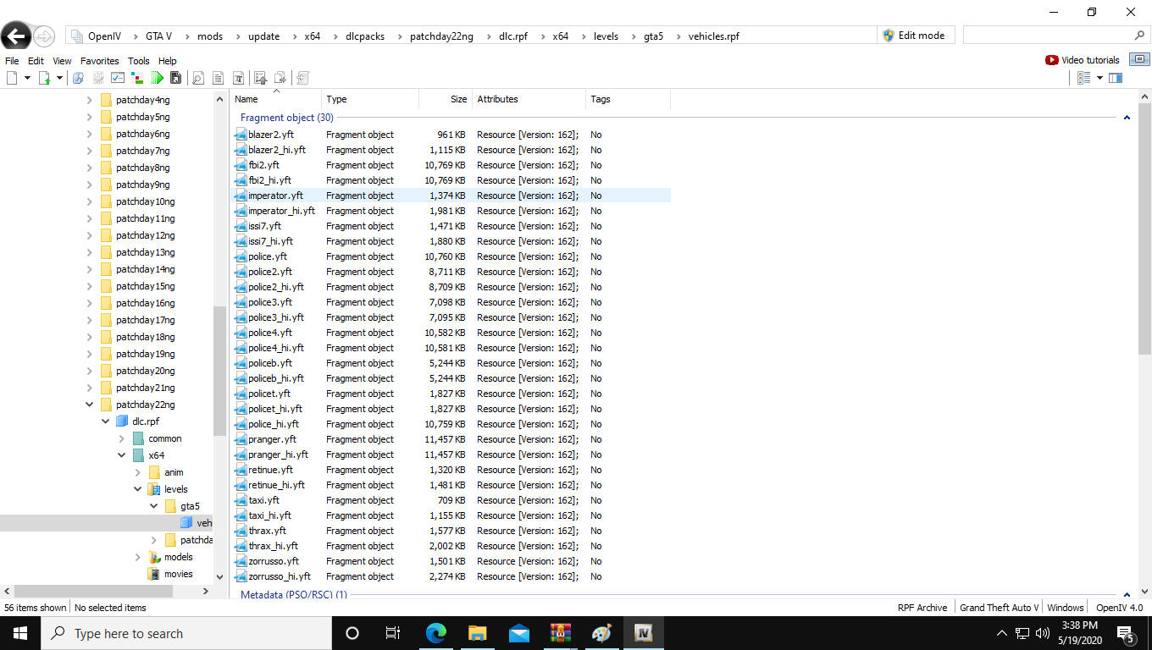The width and height of the screenshot is (1152, 650).
Task: Click the red-green colored blocks toolbar icon
Action: 137,78
